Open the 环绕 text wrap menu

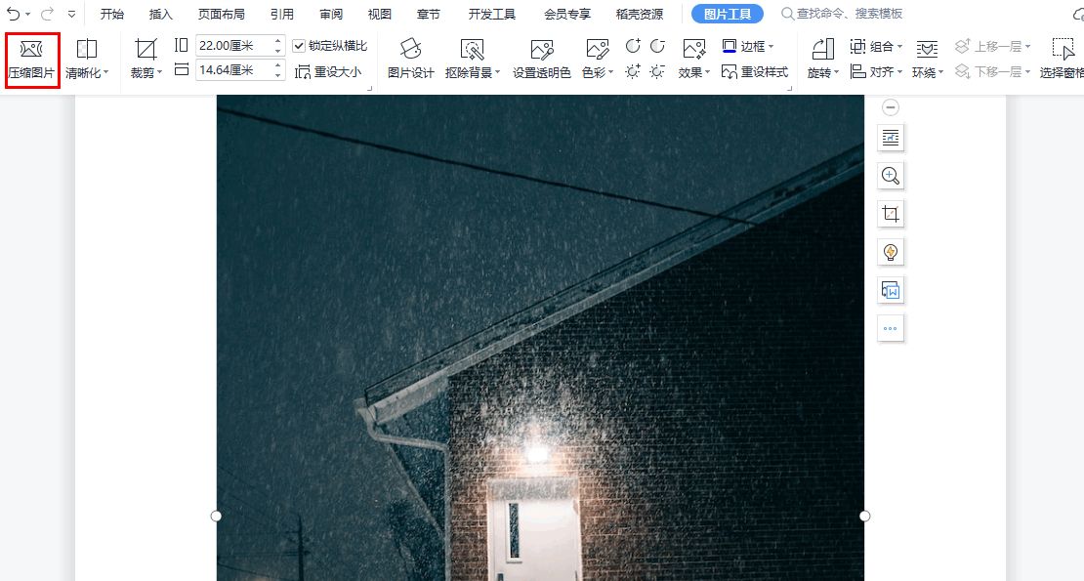928,59
